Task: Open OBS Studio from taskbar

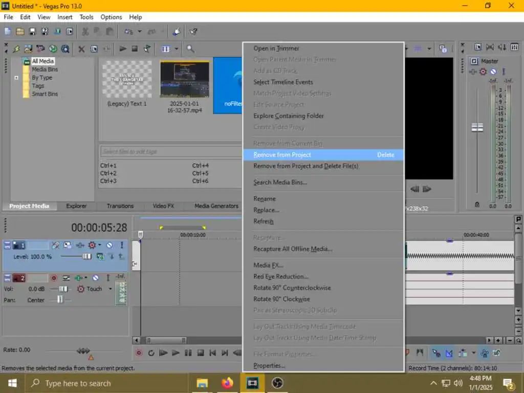Action: (x=277, y=383)
